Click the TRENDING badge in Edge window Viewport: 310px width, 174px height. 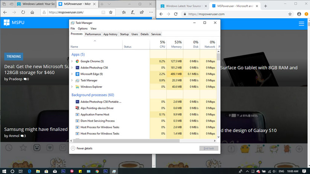14,57
